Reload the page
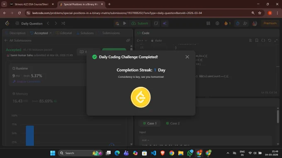Screen dimensions: 282x158 pyautogui.click(x=19, y=13)
